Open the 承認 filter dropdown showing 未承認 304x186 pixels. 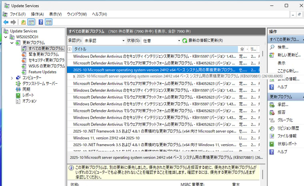click(104, 41)
